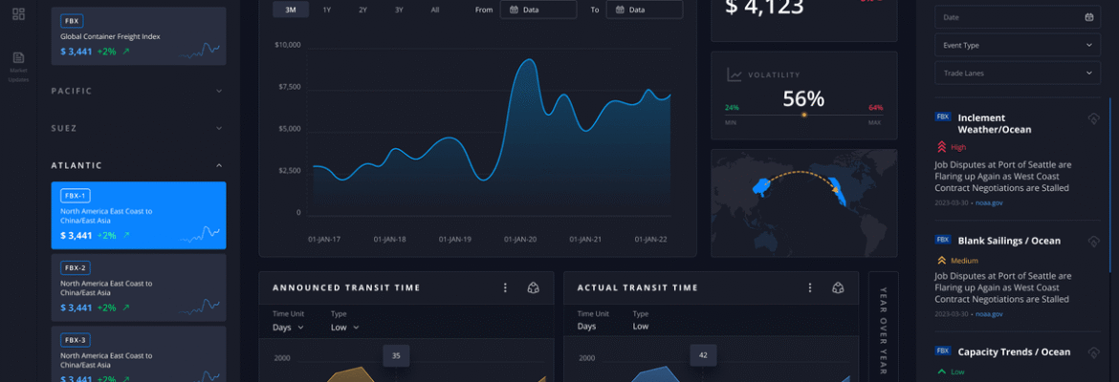1119x382 pixels.
Task: Click the 56% volatility value
Action: [803, 99]
